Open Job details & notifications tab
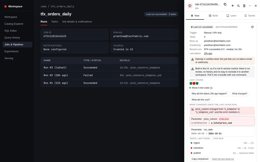Viewport: 260px width, 162px height. pyautogui.click(x=77, y=22)
